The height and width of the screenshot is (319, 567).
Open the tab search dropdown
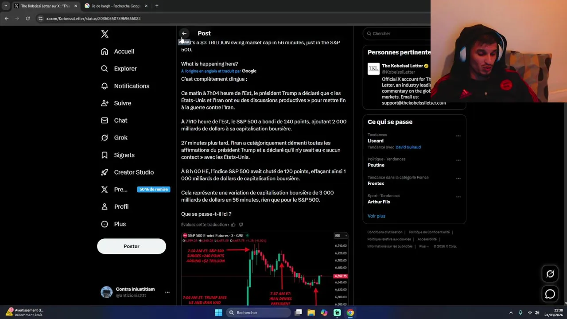point(6,6)
